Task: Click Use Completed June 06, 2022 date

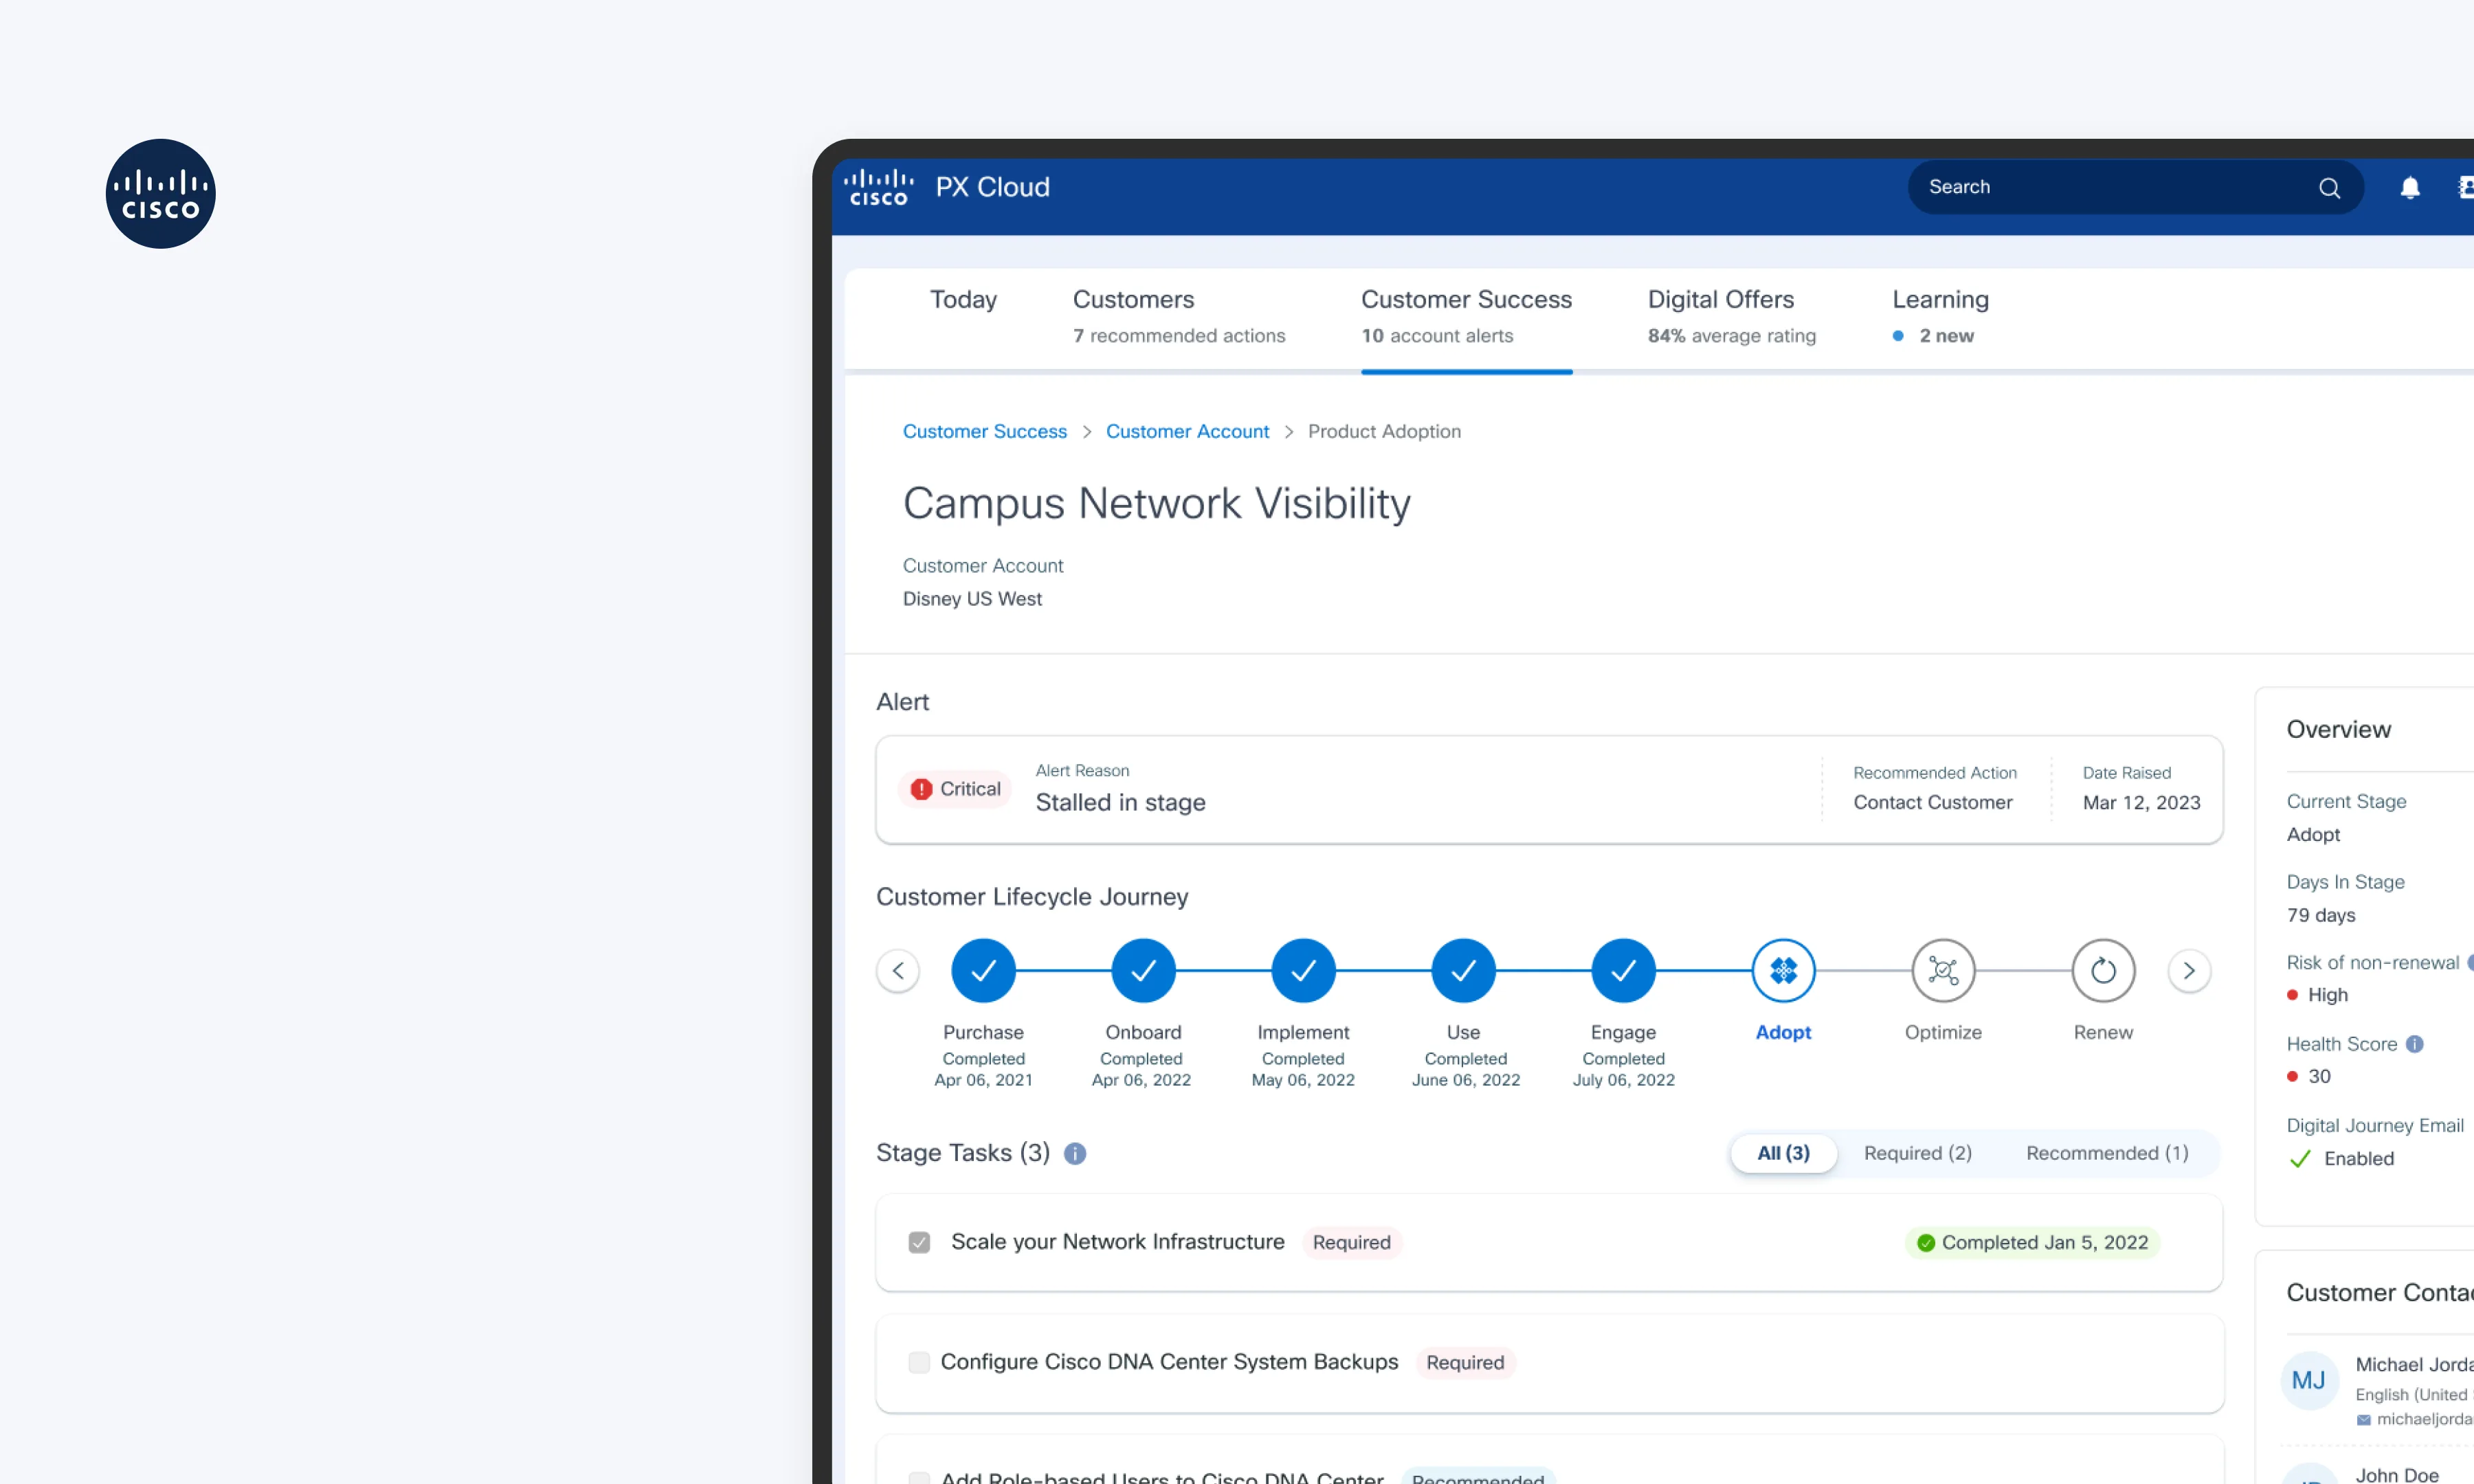Action: (1465, 1080)
